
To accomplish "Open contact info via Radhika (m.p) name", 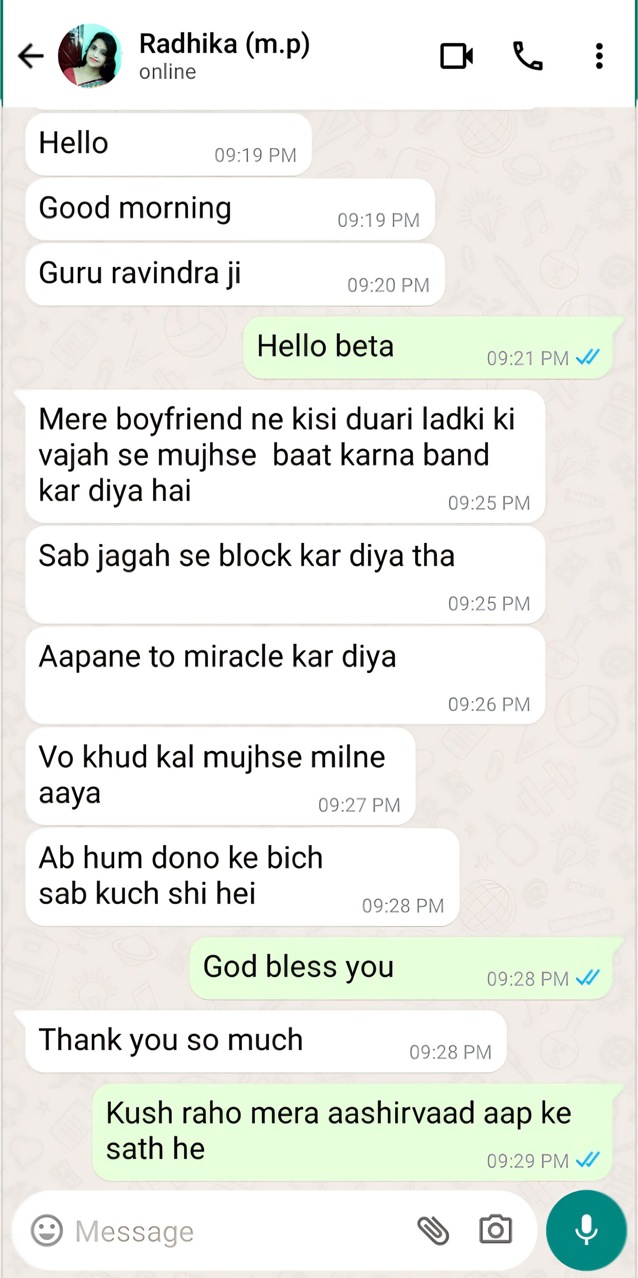I will pos(224,44).
